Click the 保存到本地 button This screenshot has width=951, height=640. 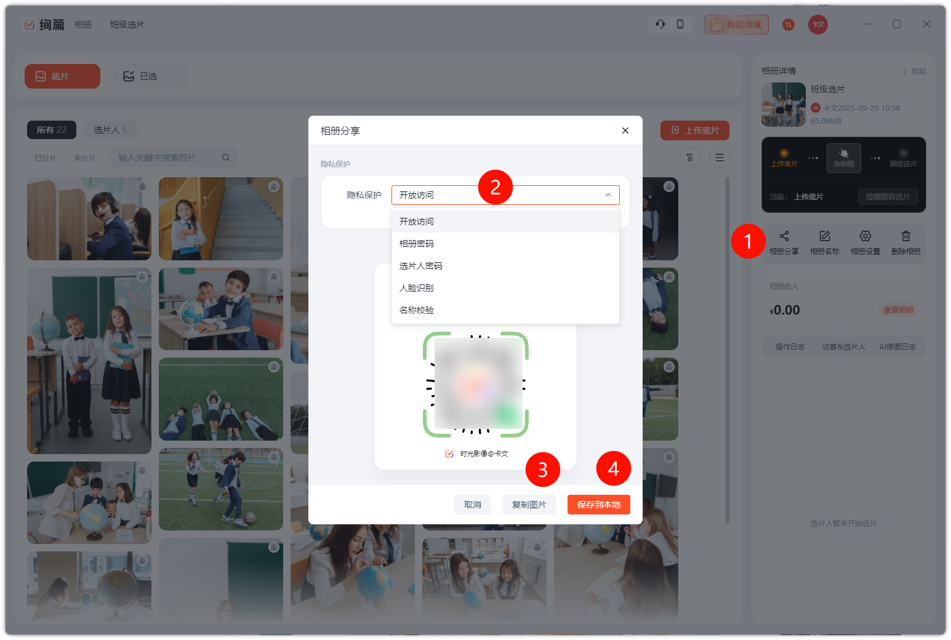pyautogui.click(x=598, y=505)
